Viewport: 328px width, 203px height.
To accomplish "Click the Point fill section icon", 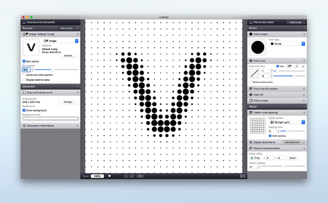I will [x=250, y=94].
